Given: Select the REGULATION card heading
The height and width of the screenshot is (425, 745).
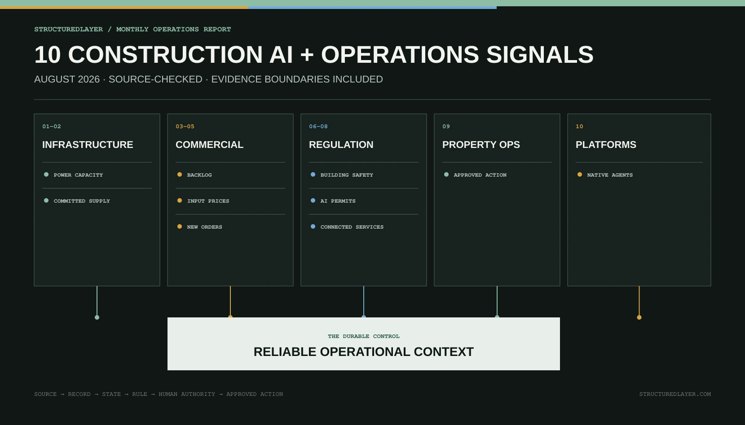Looking at the screenshot, I should (341, 145).
